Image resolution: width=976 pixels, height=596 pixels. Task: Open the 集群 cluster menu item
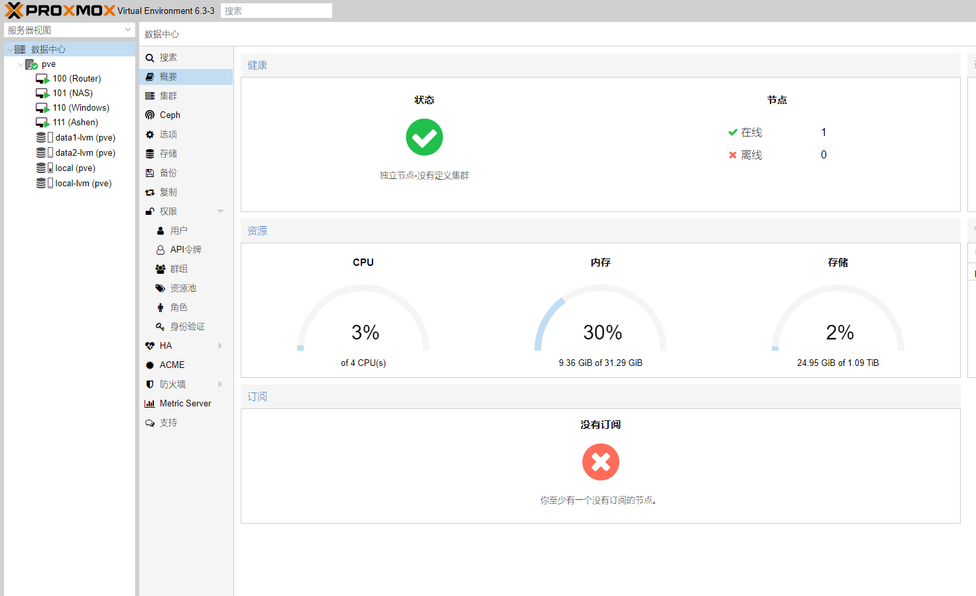pos(186,96)
